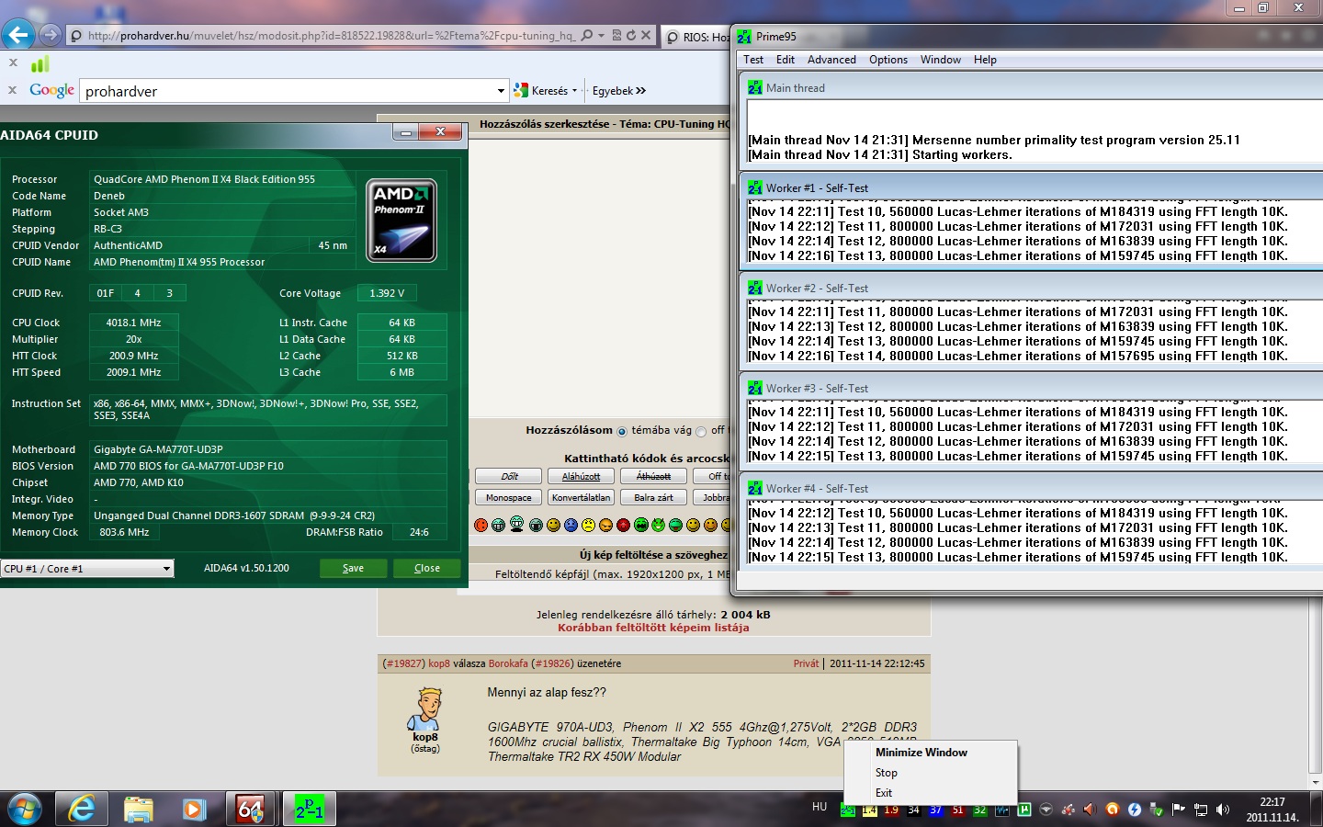Click the Aláhúzott underline button
Screen dimensions: 1323x827
(x=581, y=476)
